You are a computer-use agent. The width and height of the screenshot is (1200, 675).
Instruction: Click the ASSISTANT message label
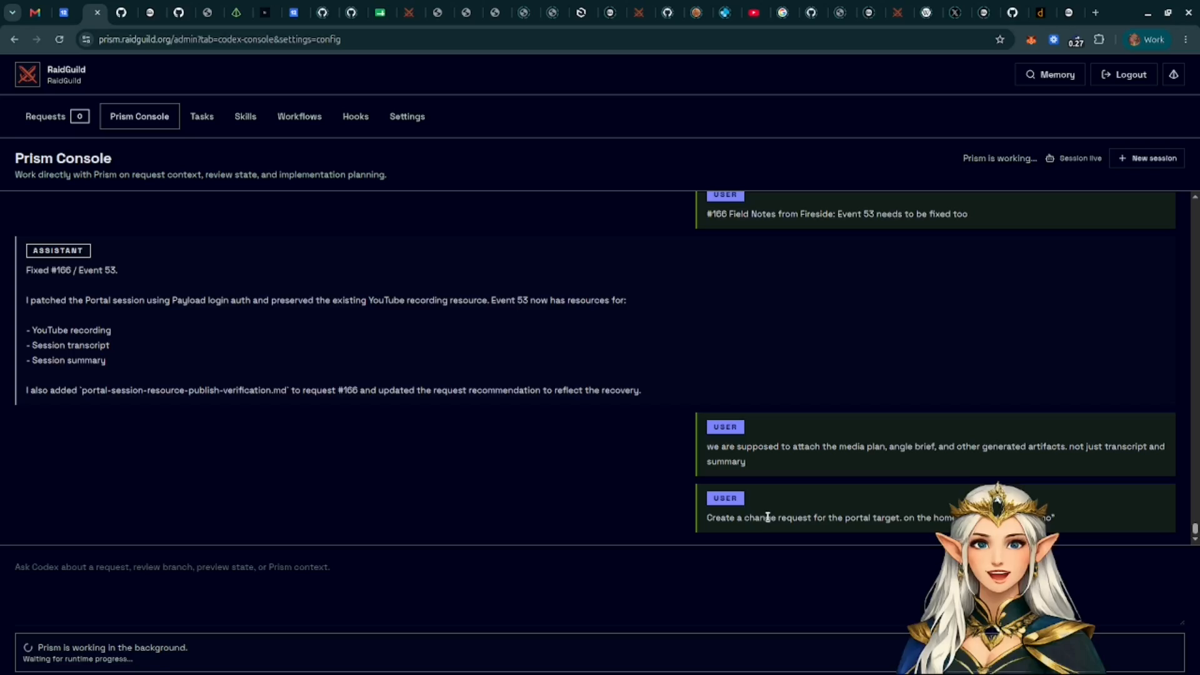[x=58, y=251]
